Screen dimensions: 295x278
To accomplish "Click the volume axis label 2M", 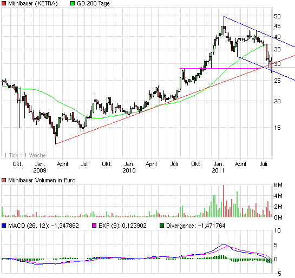I will [x=278, y=207].
